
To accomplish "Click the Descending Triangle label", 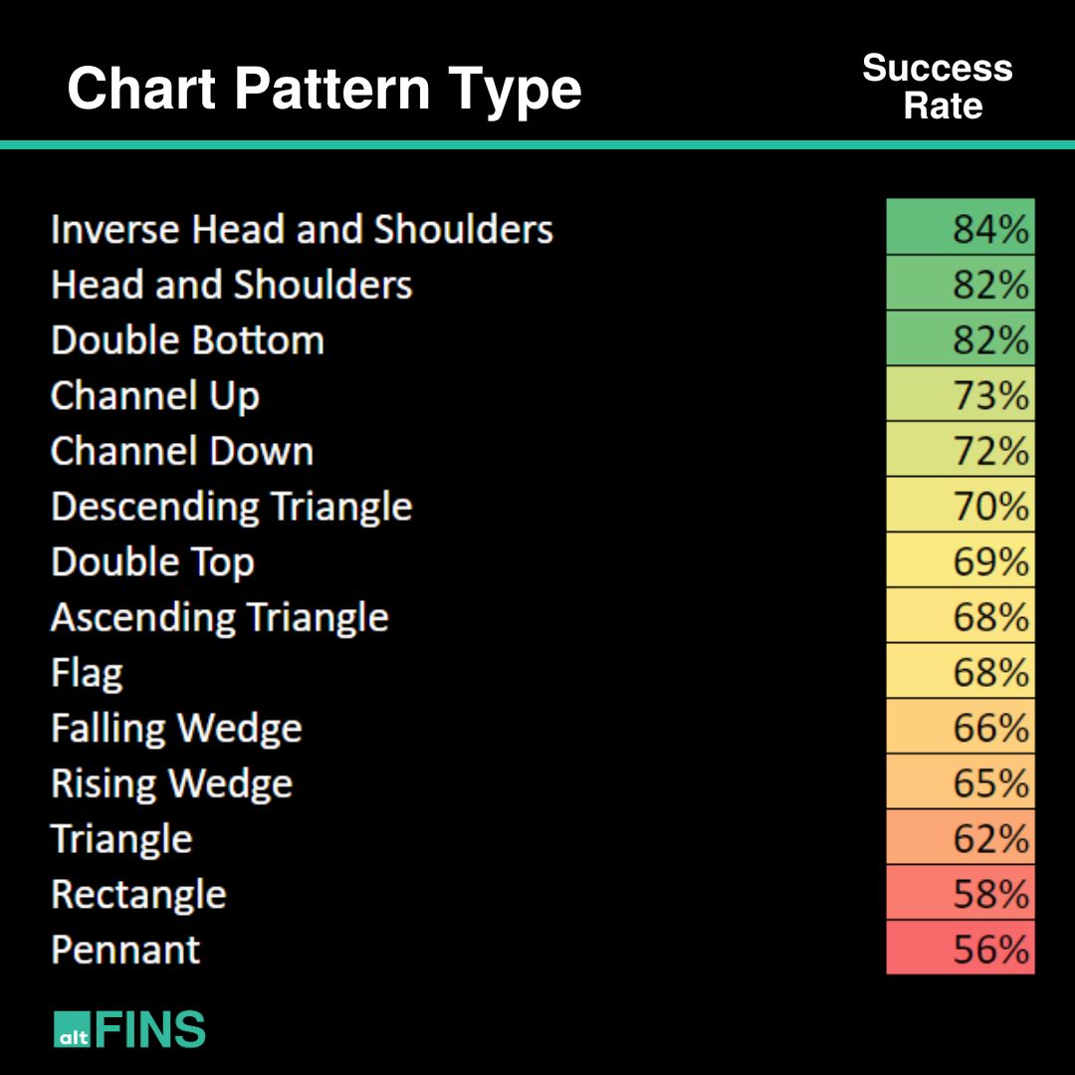I will 232,507.
